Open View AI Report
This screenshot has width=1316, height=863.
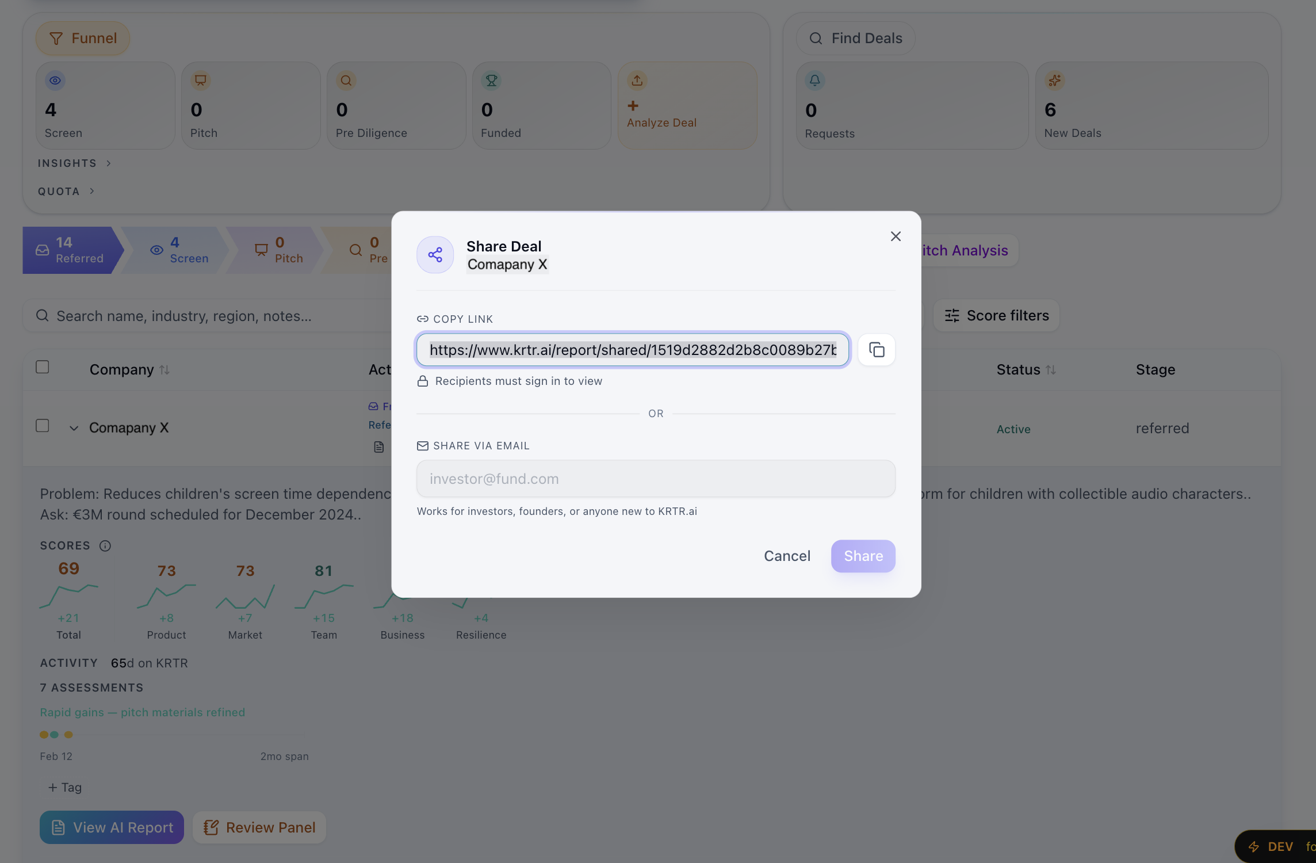pyautogui.click(x=111, y=827)
